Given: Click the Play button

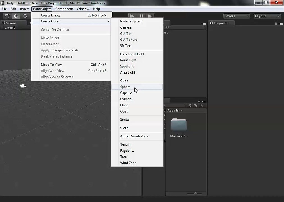Looking at the screenshot, I should pyautogui.click(x=132, y=16).
